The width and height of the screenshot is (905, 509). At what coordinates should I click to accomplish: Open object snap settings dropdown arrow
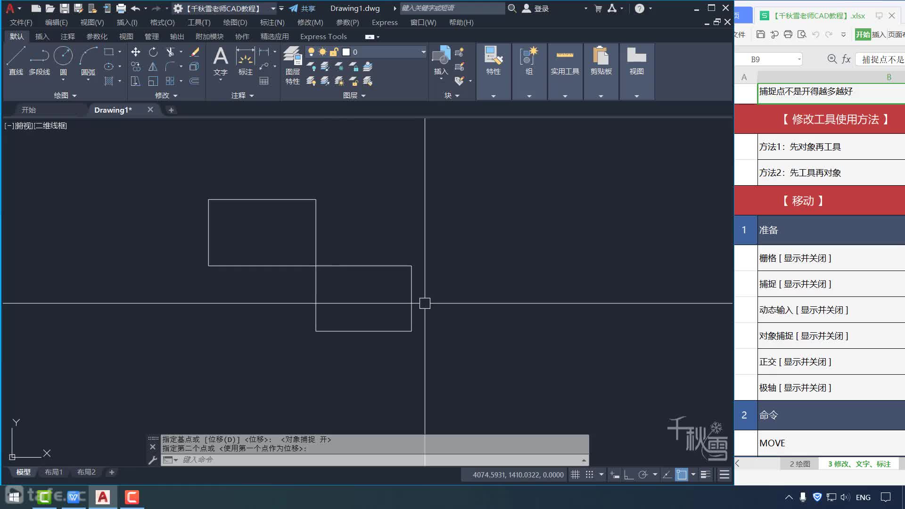693,475
